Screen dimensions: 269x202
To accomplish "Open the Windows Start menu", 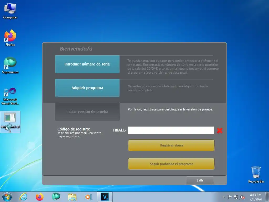I will pyautogui.click(x=7, y=197).
